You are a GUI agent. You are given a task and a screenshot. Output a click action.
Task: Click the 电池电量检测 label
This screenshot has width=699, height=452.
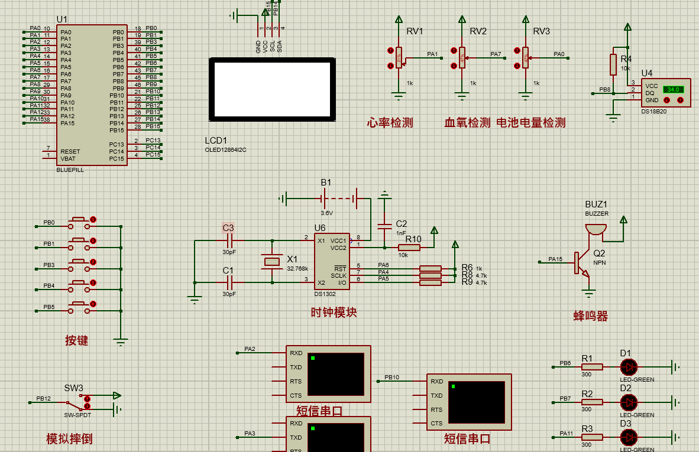pyautogui.click(x=531, y=123)
